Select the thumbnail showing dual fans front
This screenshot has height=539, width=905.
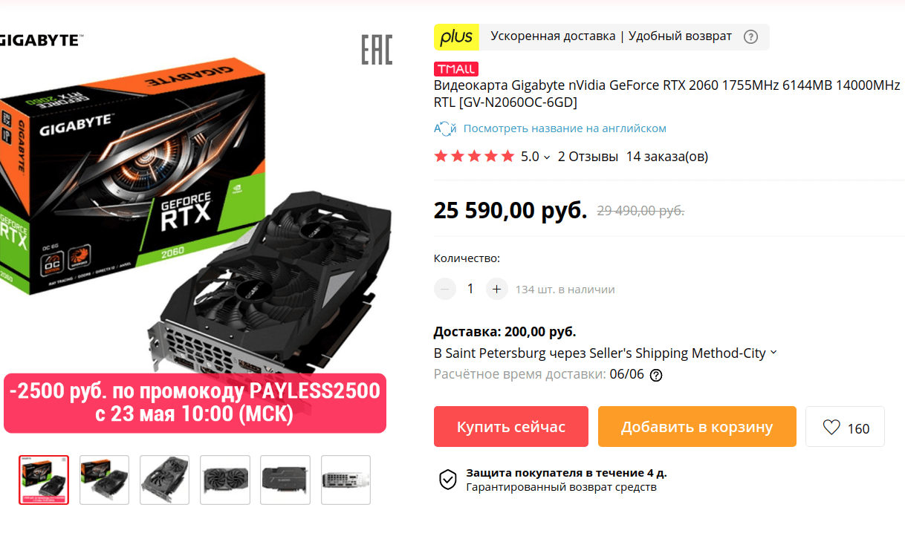(x=225, y=480)
